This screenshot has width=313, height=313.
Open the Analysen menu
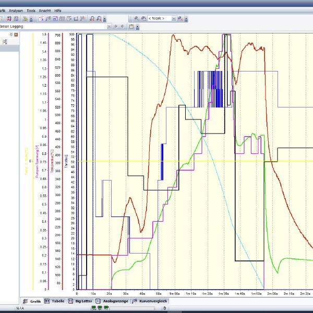click(x=16, y=10)
